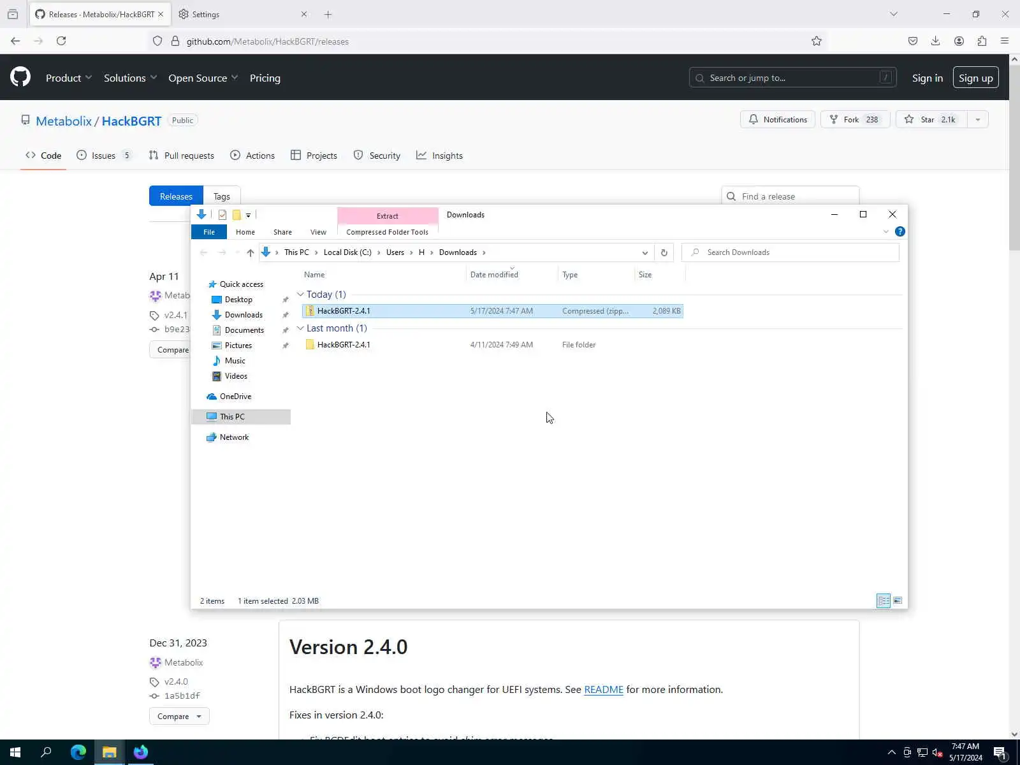Open the Firefox extensions menu
The width and height of the screenshot is (1020, 765).
982,41
